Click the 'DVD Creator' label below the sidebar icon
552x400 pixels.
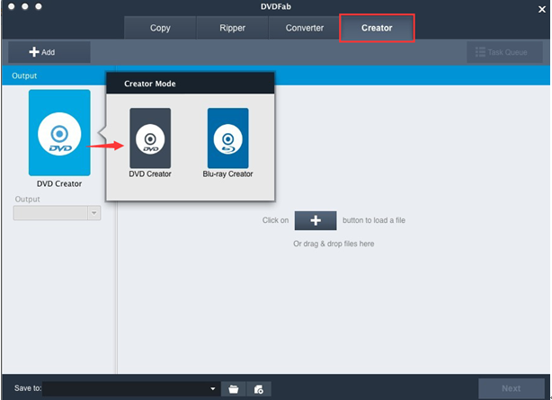[59, 183]
